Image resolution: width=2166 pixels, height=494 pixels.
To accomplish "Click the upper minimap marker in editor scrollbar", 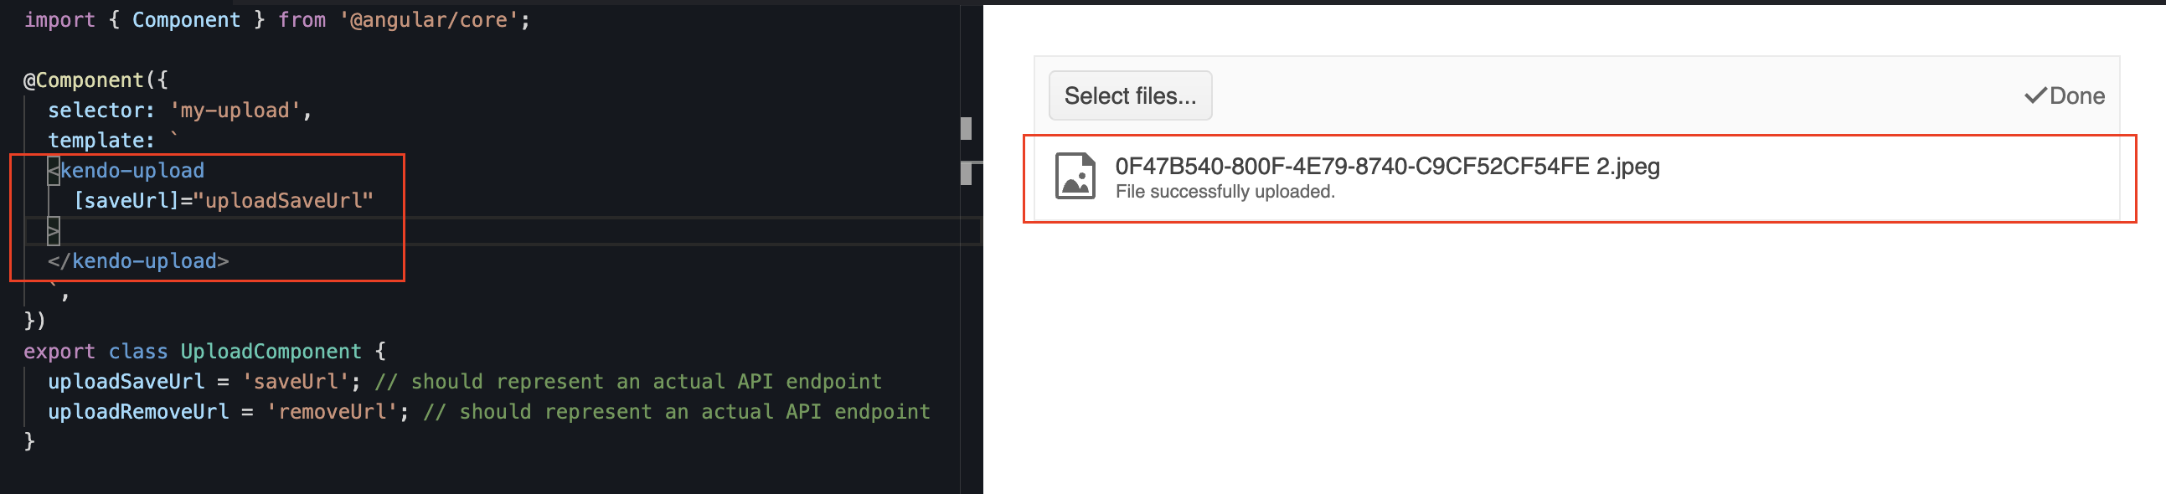I will pyautogui.click(x=966, y=129).
